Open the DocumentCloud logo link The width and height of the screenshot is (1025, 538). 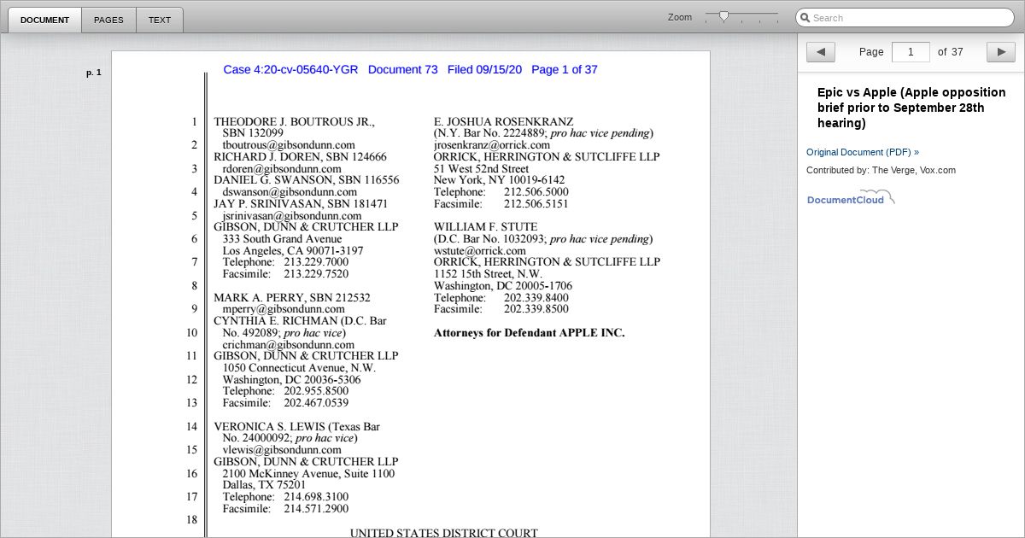pos(851,198)
